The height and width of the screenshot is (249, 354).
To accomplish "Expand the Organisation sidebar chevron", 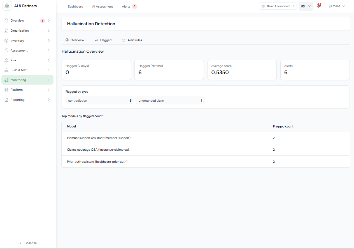I will tap(49, 31).
